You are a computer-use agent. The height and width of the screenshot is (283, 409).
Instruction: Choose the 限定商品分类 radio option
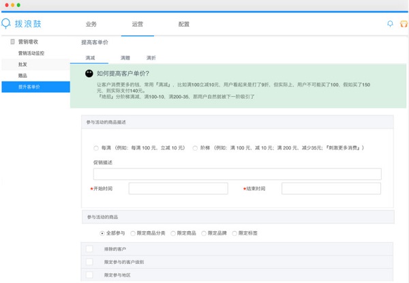[133, 233]
